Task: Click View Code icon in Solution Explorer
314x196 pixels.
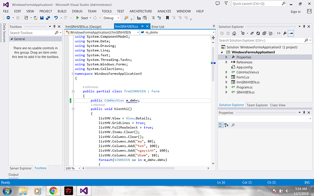Action: 278,34
